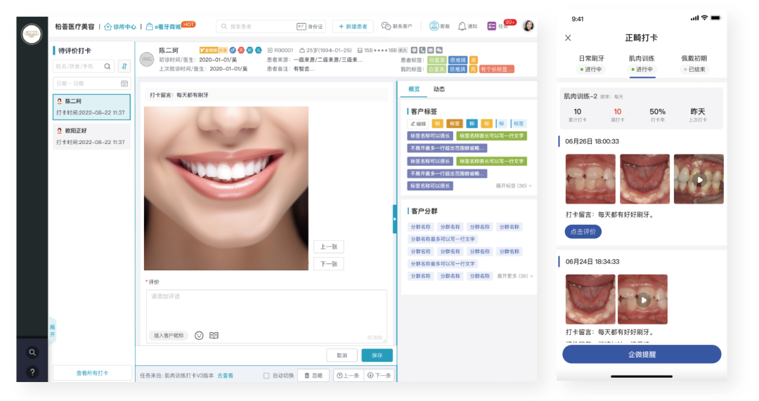Click the 忽略 ignore button
This screenshot has width=759, height=401.
coord(313,375)
